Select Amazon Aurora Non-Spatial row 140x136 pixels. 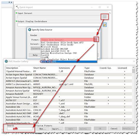(69, 87)
